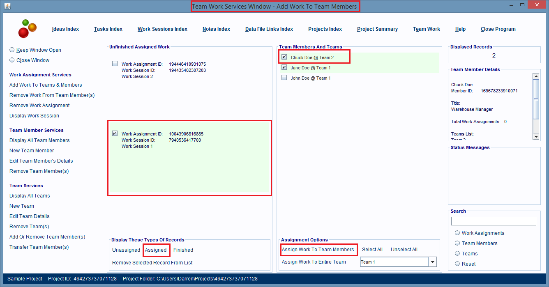
Task: Click Warehouse Manager title text
Action: (472, 109)
